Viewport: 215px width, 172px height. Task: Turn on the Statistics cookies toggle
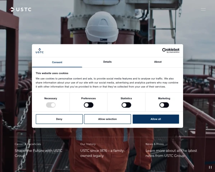point(126,105)
